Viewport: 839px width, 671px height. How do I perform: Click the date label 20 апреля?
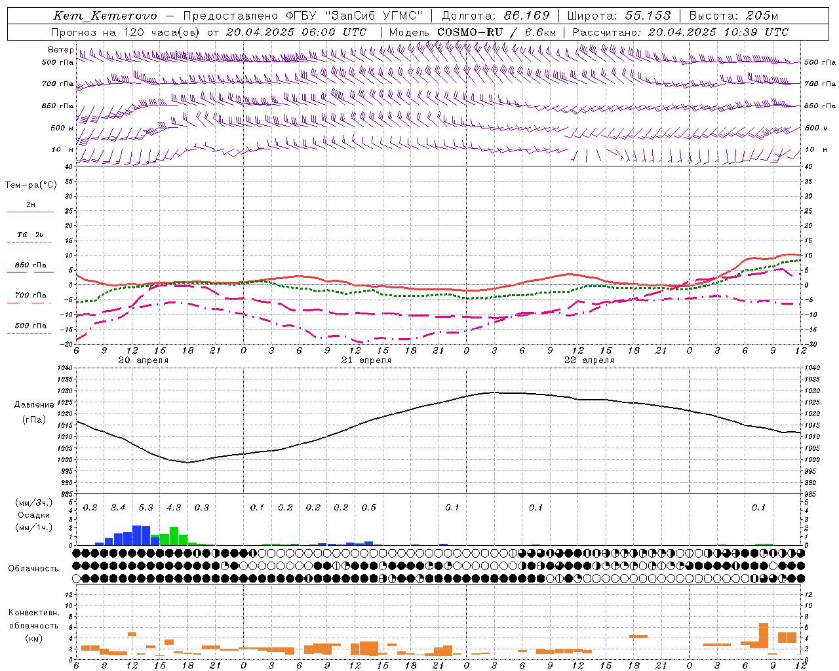(143, 360)
